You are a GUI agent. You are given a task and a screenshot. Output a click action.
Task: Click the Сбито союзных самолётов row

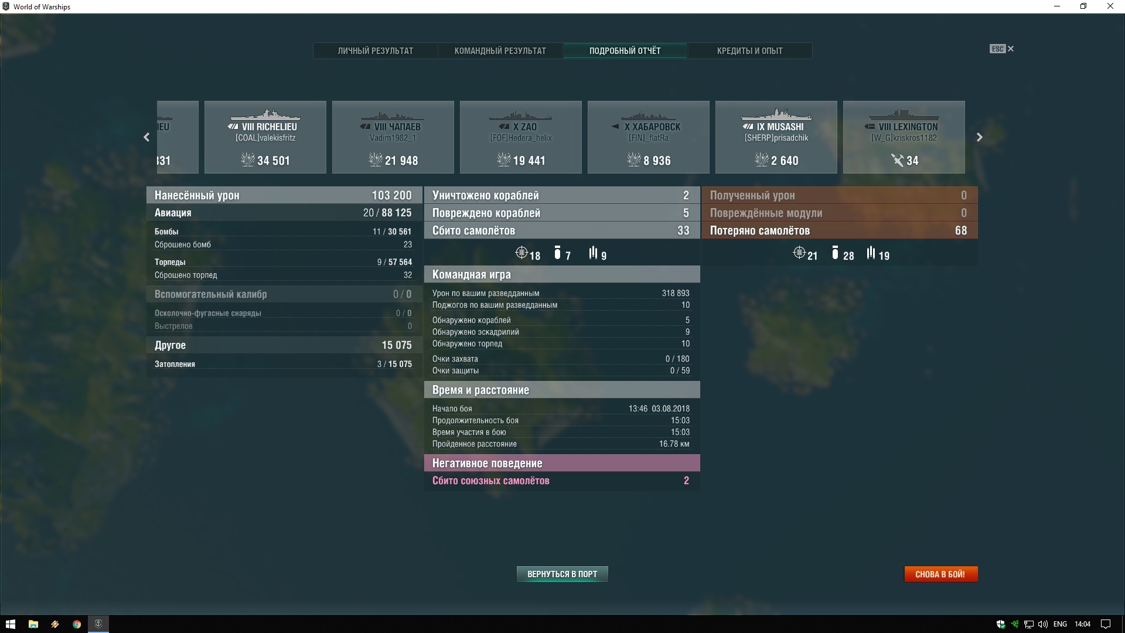562,481
